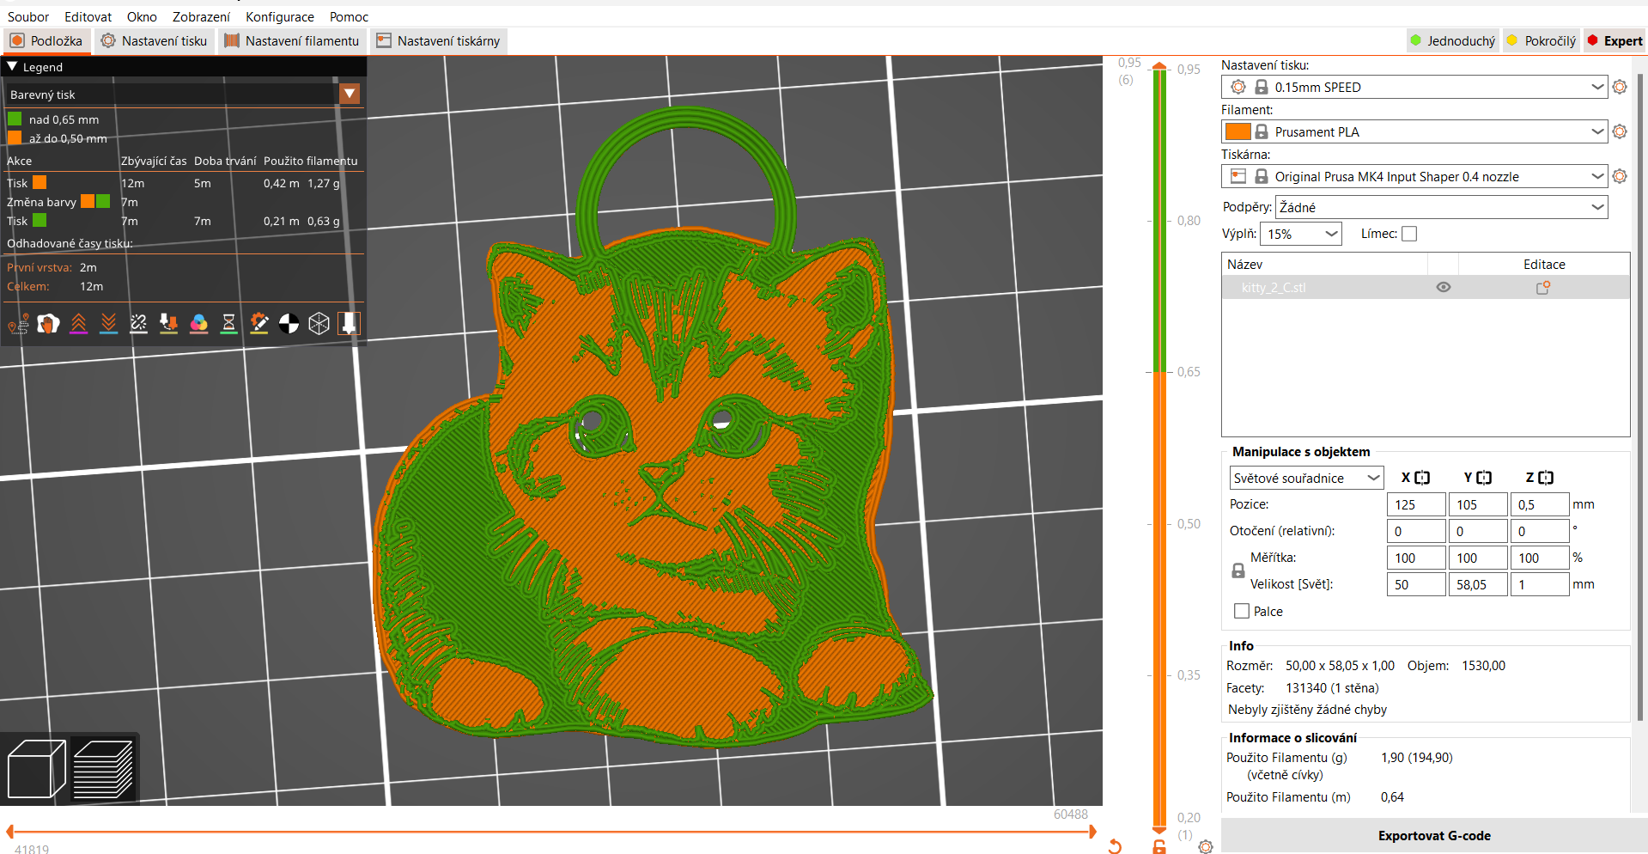Switch to 3D editor view cube icon
1648x854 pixels.
(x=36, y=769)
